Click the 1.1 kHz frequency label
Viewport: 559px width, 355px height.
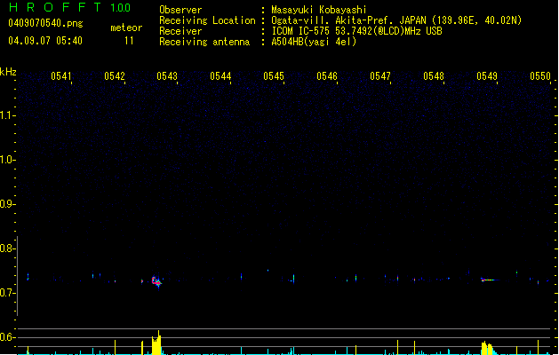[x=7, y=115]
